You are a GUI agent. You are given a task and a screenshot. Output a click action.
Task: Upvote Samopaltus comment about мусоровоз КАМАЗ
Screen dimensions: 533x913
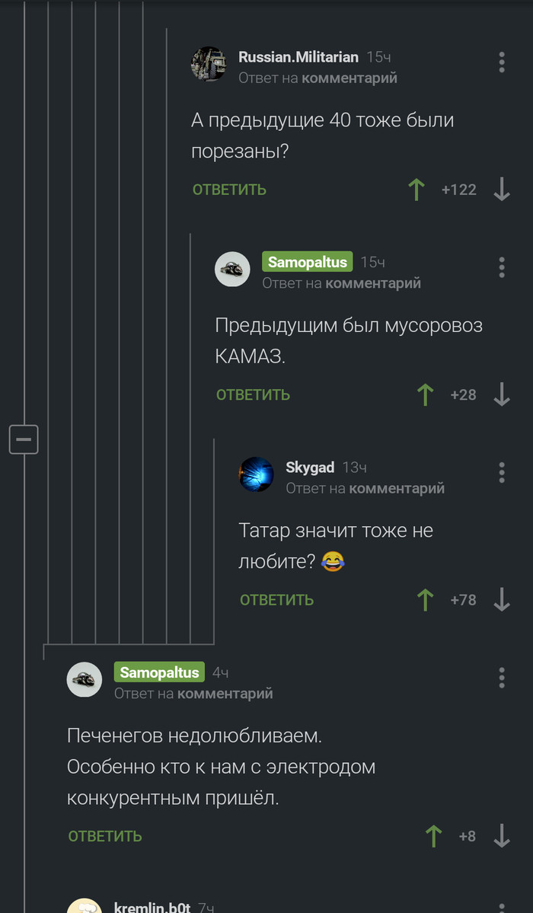coord(425,394)
